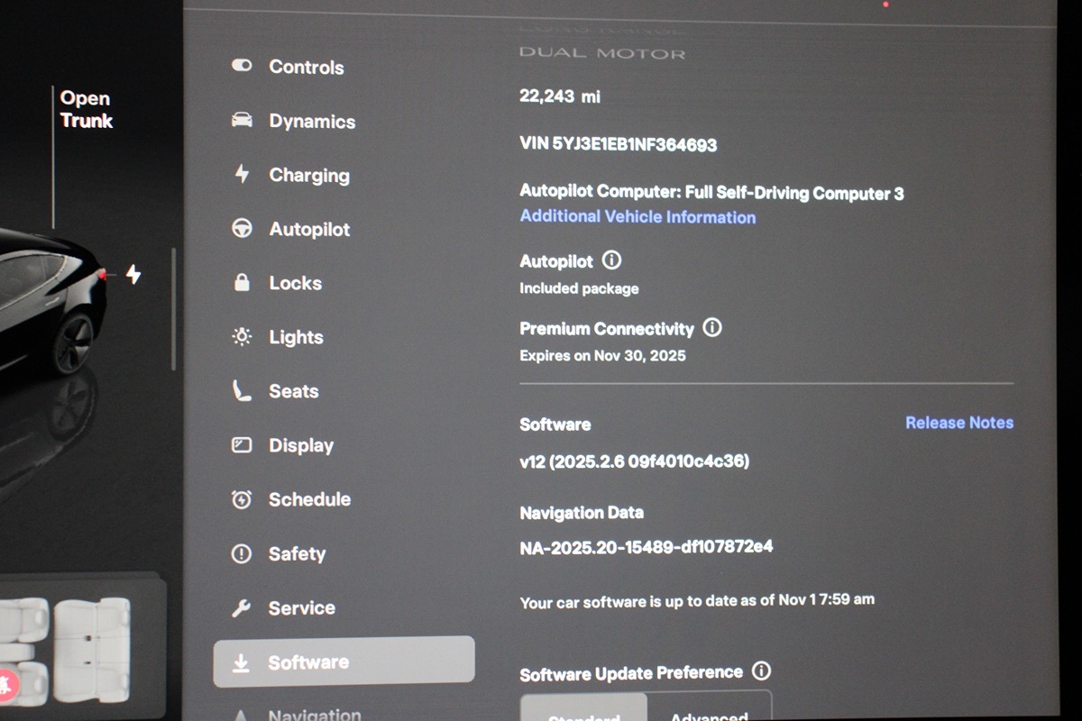Tap the Seats icon in sidebar
This screenshot has height=721, width=1082.
click(242, 391)
